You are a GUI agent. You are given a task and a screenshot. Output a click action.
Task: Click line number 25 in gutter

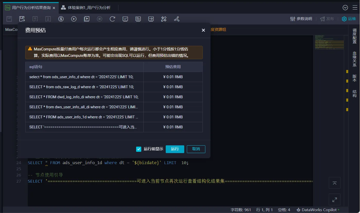click(19, 169)
